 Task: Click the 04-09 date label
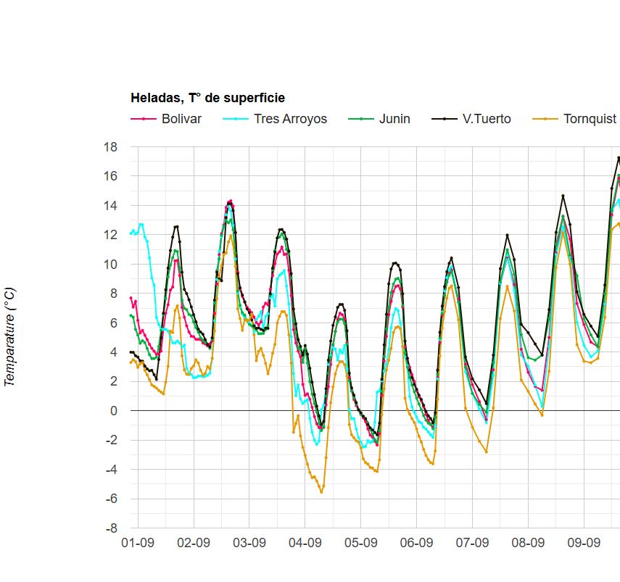(x=305, y=543)
